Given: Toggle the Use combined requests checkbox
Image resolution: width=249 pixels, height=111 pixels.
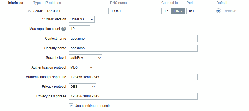Looking at the screenshot, I should click(x=71, y=106).
